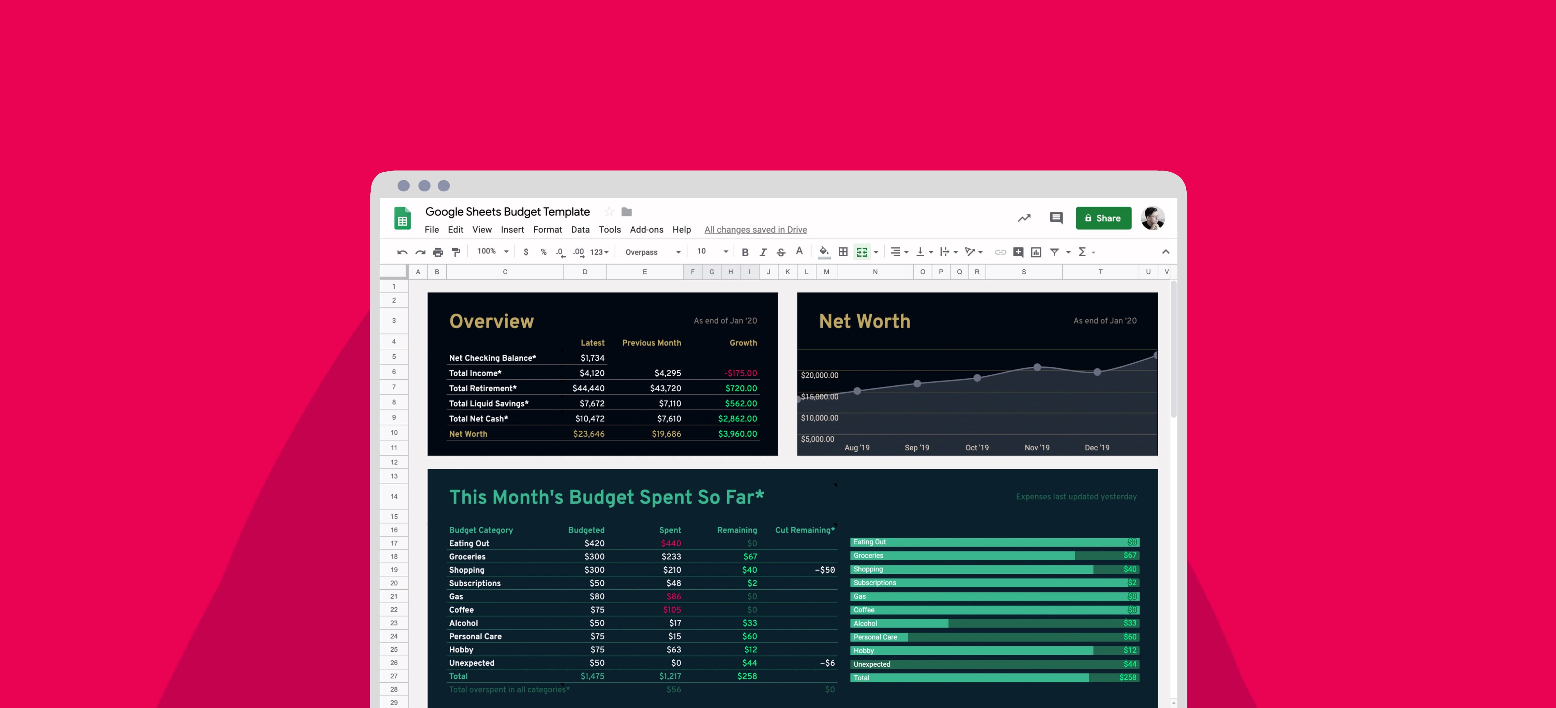Open the Data menu
1556x708 pixels.
(x=580, y=230)
